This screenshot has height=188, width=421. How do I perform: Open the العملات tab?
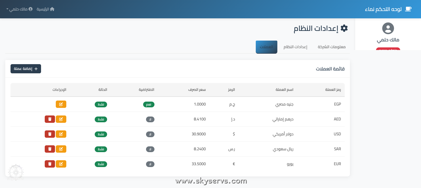267,47
